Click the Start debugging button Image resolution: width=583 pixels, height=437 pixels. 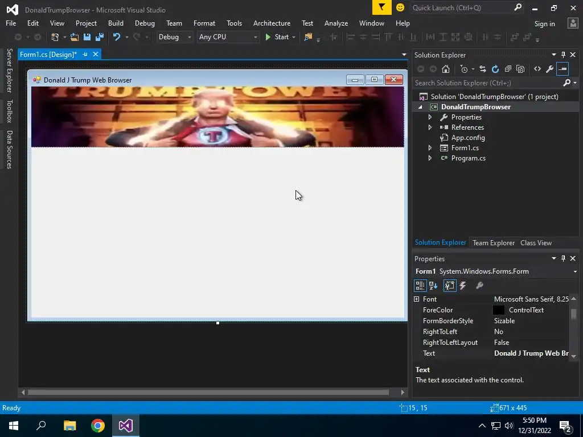click(x=277, y=37)
